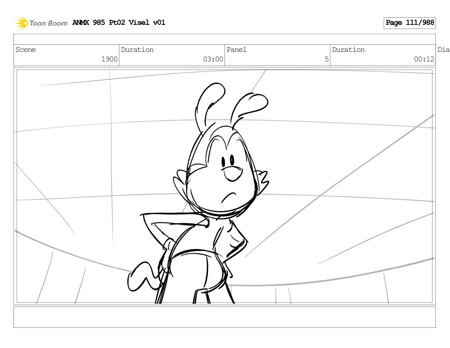
Task: Select scene number value '1900'
Action: coord(109,59)
